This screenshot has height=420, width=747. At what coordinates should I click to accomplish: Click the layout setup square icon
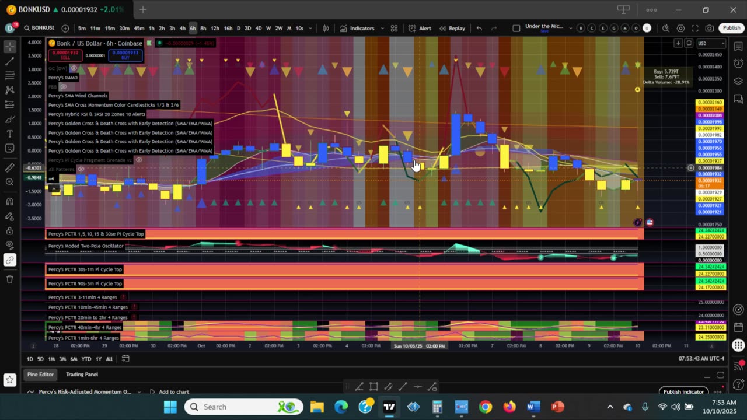click(516, 28)
